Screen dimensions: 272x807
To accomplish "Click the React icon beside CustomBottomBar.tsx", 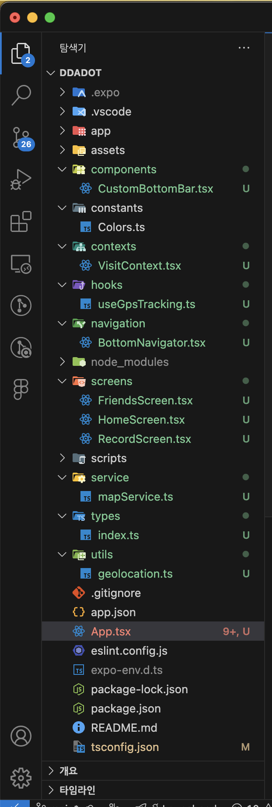I will click(86, 189).
